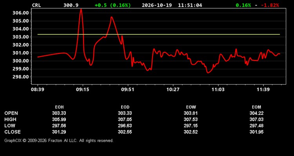Click the EOW close value 302.52
This screenshot has width=294, height=156.
pyautogui.click(x=191, y=132)
